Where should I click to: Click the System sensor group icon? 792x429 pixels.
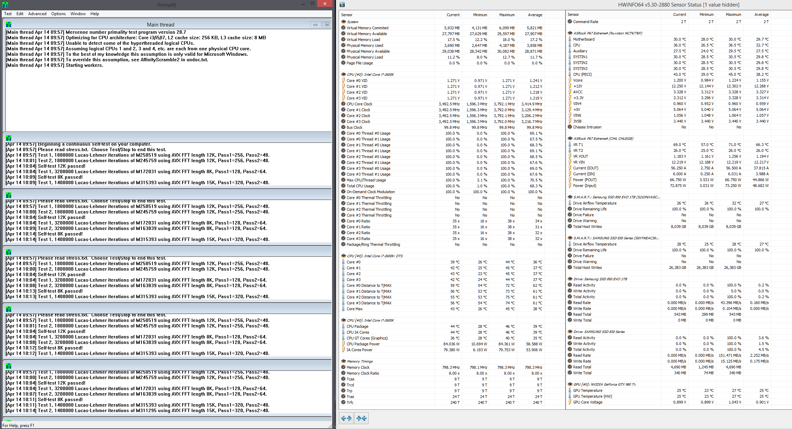click(x=344, y=22)
